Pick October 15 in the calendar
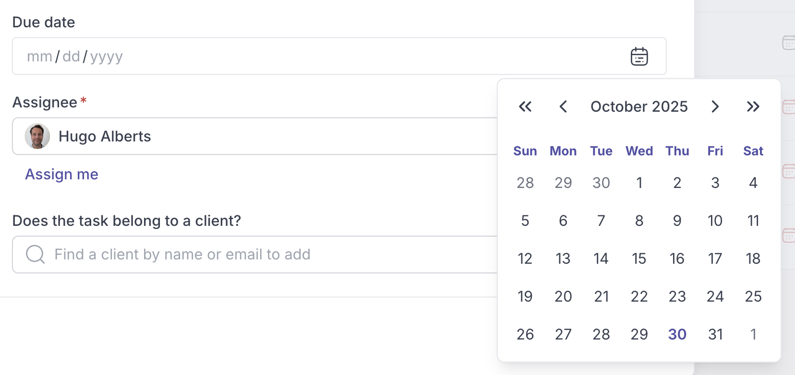This screenshot has width=795, height=375. point(639,258)
